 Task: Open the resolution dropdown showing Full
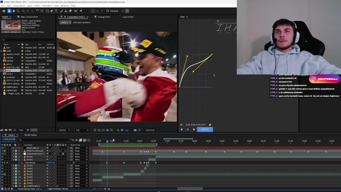click(82, 130)
